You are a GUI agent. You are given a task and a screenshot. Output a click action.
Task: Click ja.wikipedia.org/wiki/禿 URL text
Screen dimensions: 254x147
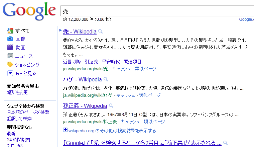pos(86,69)
